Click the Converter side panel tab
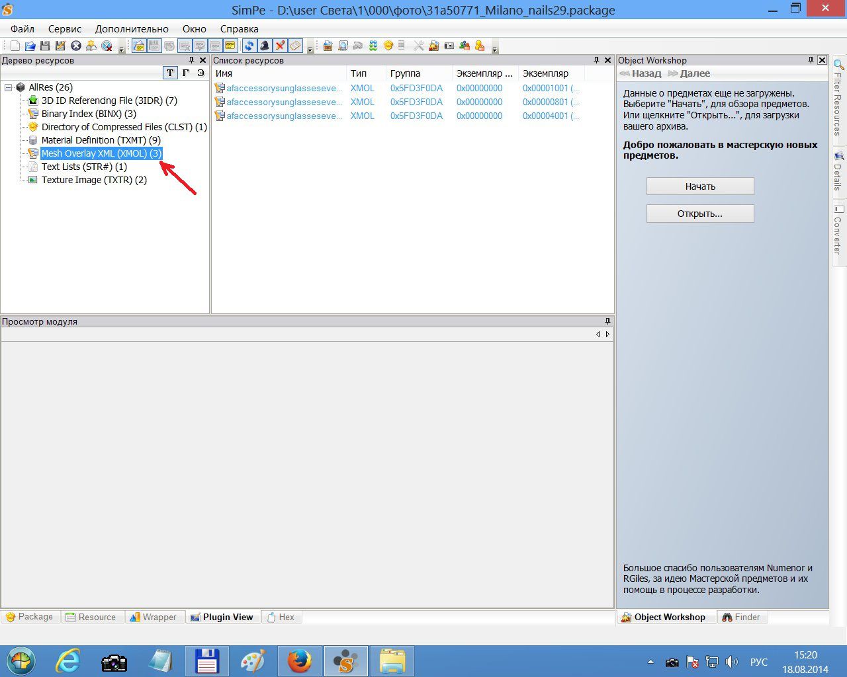This screenshot has height=677, width=847. (838, 231)
